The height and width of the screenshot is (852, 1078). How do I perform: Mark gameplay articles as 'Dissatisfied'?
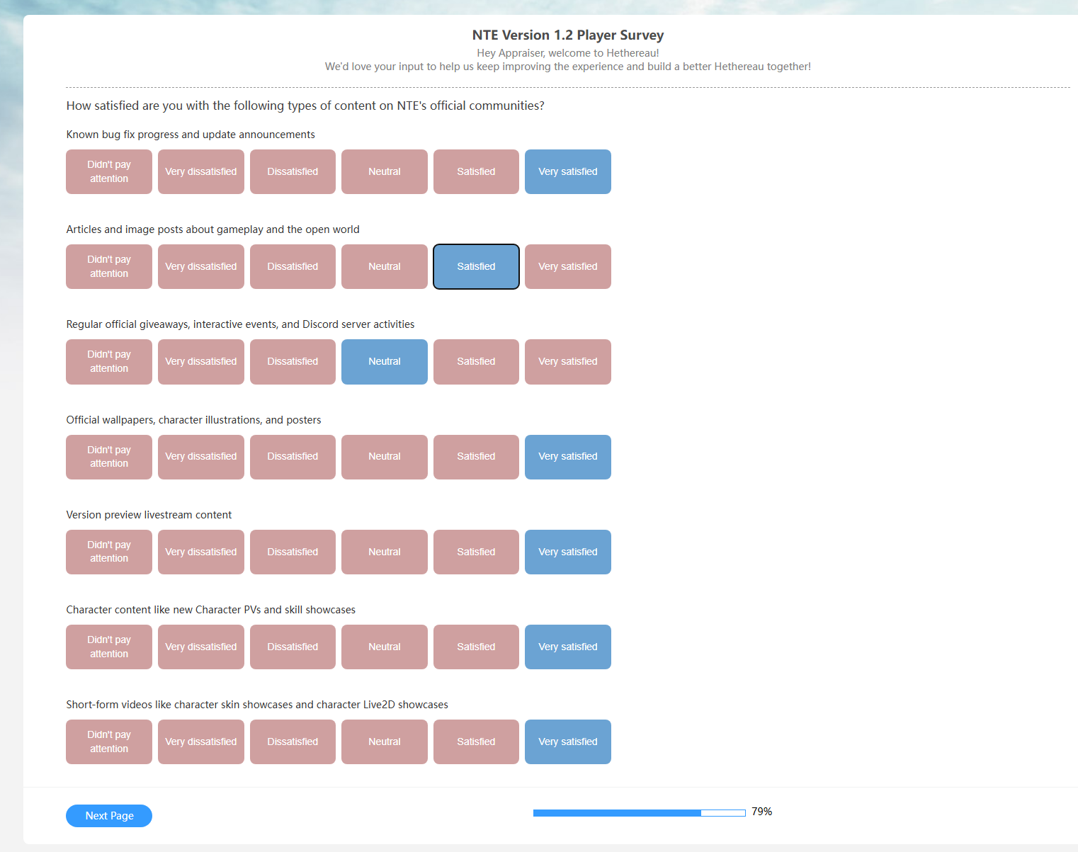(x=293, y=266)
